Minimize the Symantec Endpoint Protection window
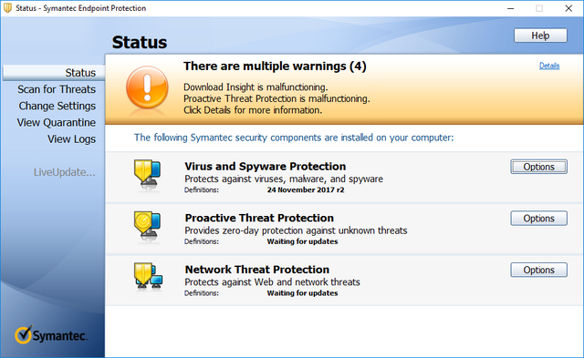This screenshot has height=358, width=584. (x=510, y=8)
